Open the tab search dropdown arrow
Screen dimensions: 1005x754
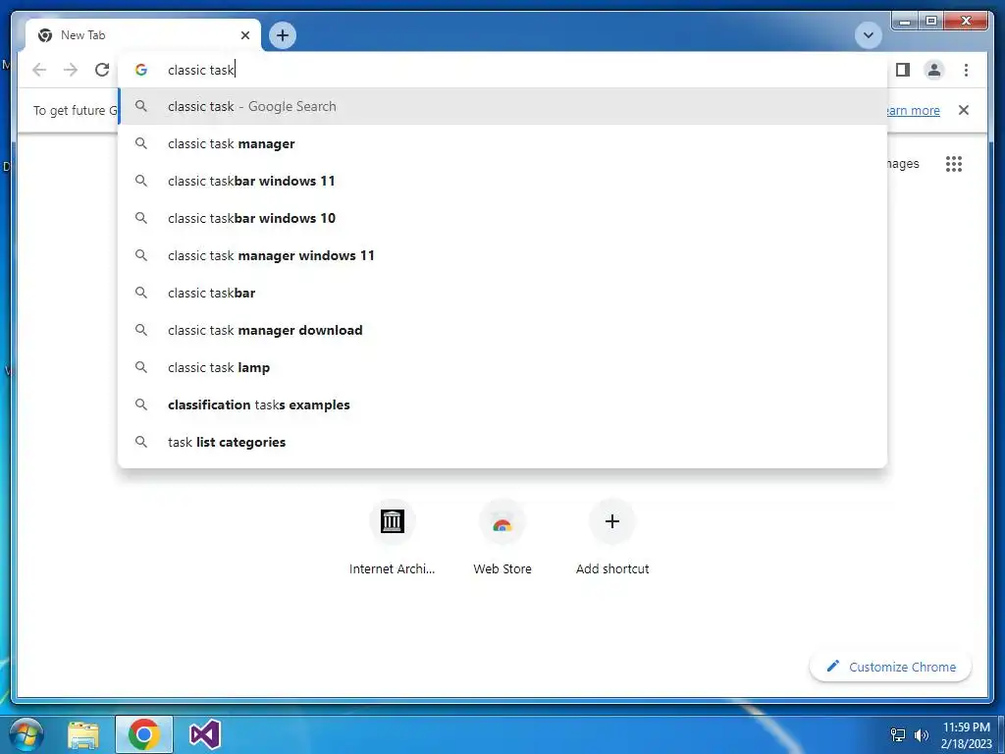pyautogui.click(x=869, y=35)
